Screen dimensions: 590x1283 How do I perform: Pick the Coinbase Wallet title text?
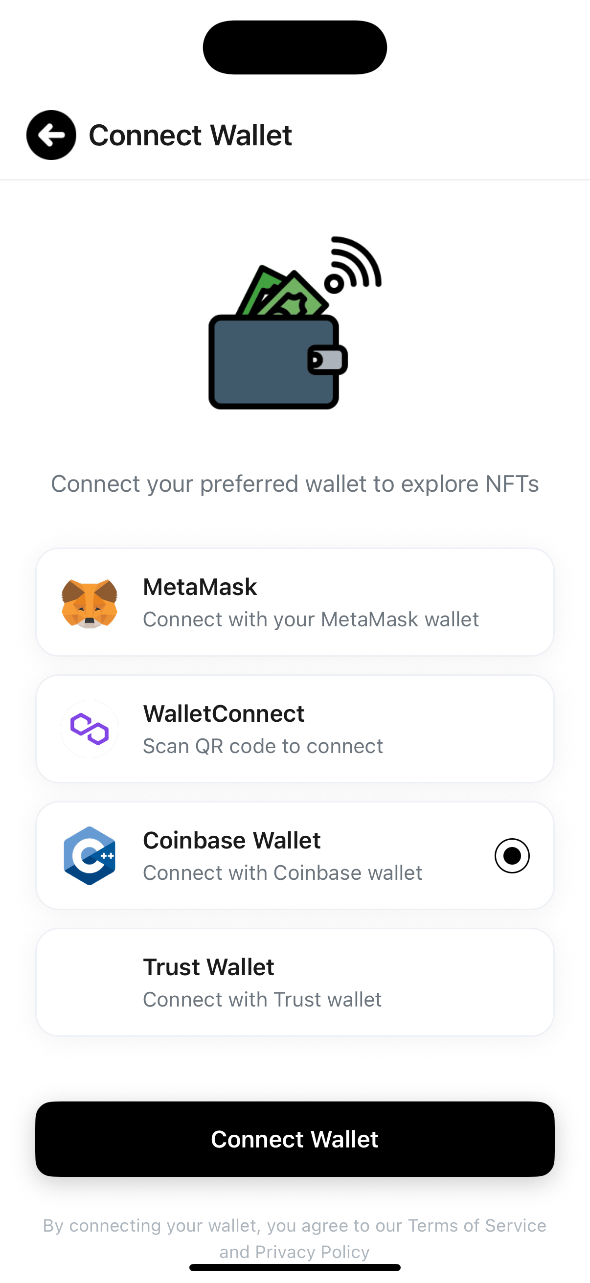click(231, 840)
